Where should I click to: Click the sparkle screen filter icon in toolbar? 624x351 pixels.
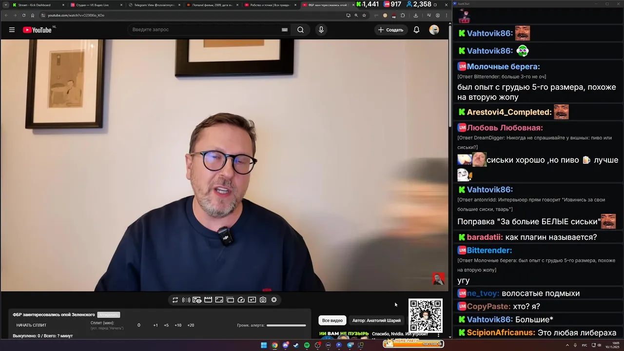[252, 300]
